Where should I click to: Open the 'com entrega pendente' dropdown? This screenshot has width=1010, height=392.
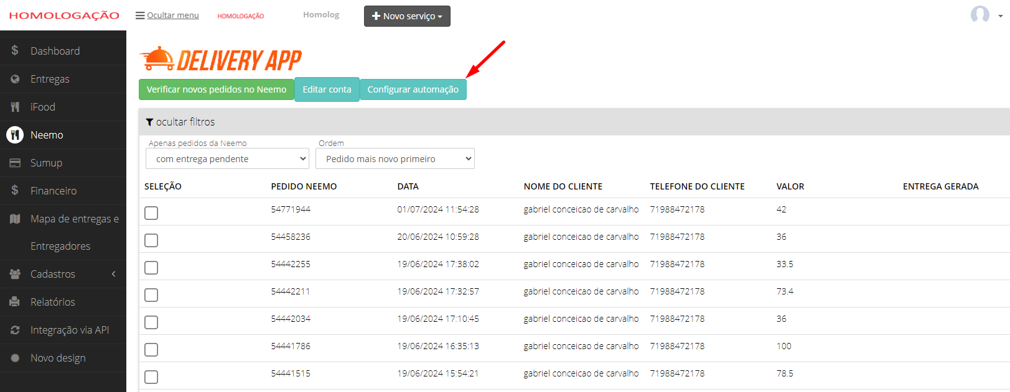227,159
